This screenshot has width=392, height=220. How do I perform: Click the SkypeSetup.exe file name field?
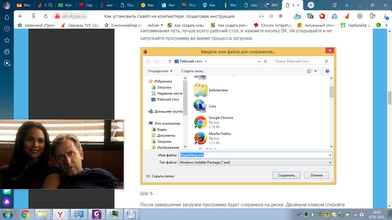click(255, 155)
